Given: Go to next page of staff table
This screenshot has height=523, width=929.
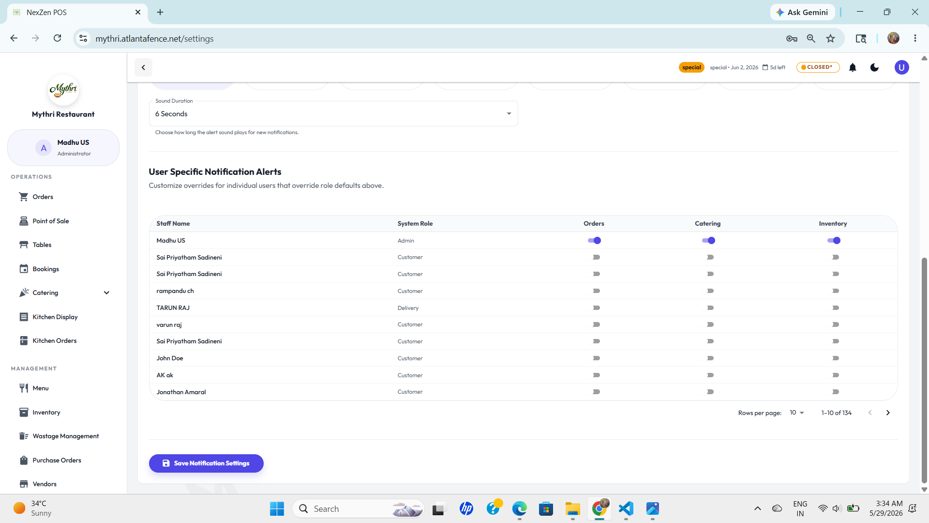Looking at the screenshot, I should point(888,413).
